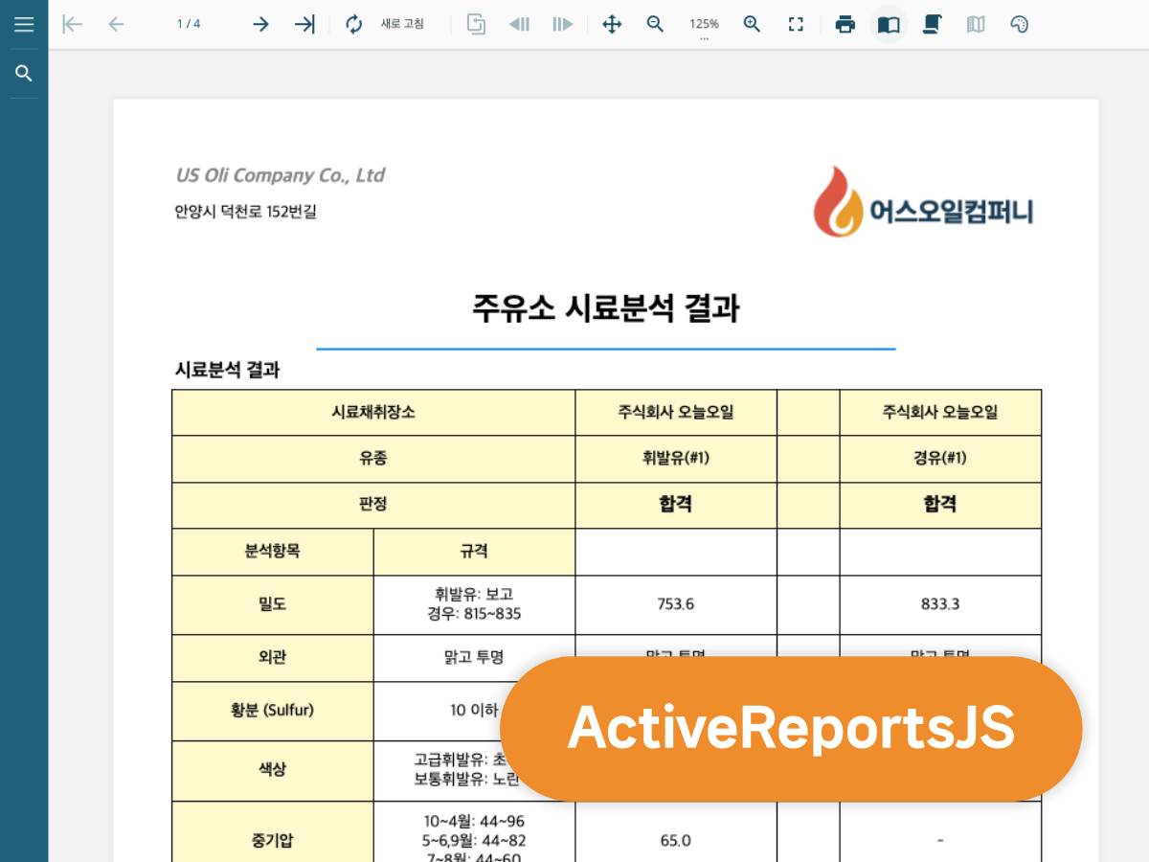Zoom out of the report
This screenshot has width=1149, height=862.
(x=655, y=24)
